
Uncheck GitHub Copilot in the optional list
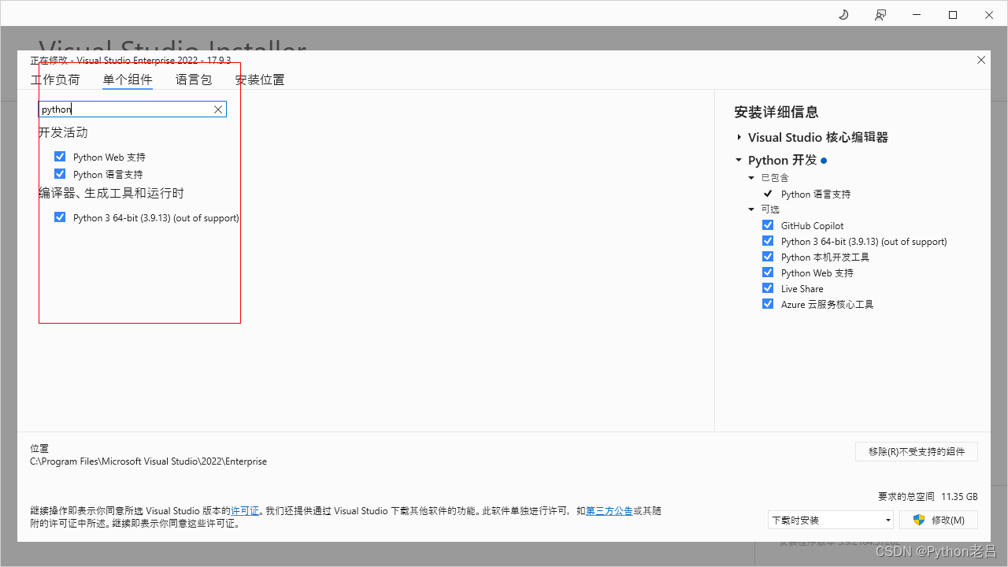pyautogui.click(x=768, y=224)
